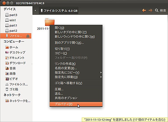The height and width of the screenshot is (122, 168).
Task: Click the window title 02CF07B4472FE4C8
Action: click(30, 3)
